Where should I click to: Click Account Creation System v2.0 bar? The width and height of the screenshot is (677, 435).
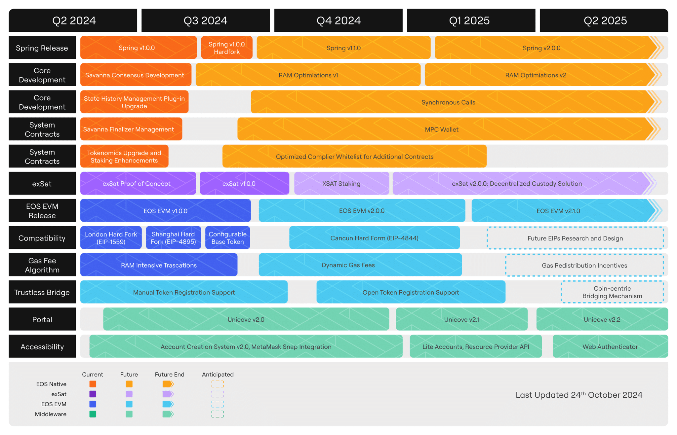point(246,346)
